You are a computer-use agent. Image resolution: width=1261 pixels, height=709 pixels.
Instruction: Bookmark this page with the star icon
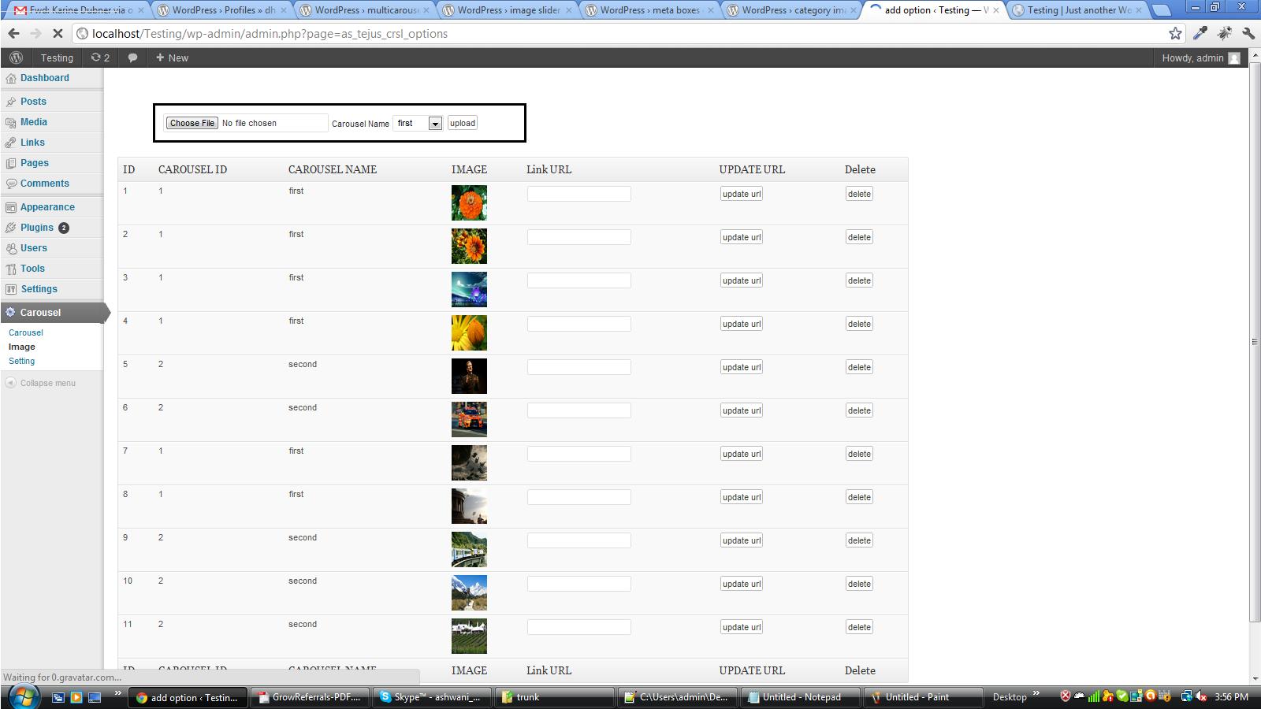[x=1175, y=33]
